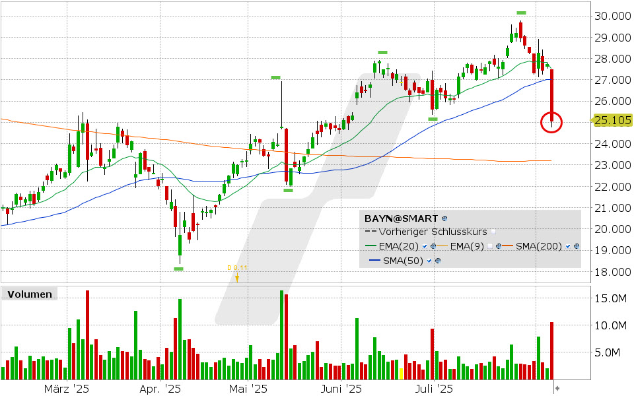Click the yellow EMA(9) legend line

(x=442, y=246)
